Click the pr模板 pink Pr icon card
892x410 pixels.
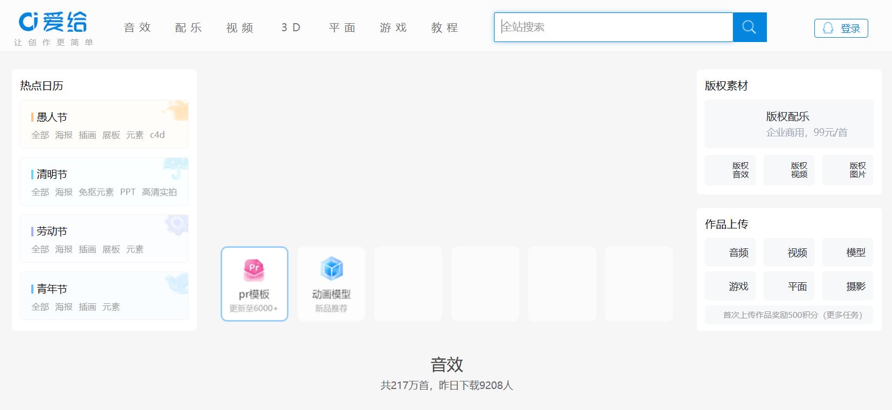(x=255, y=284)
